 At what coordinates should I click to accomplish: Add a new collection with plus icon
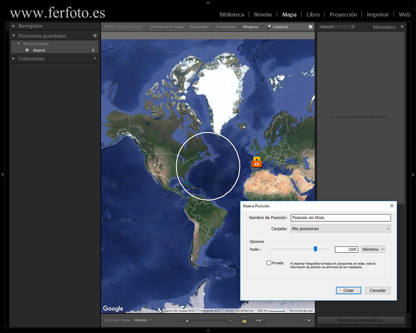[x=95, y=59]
